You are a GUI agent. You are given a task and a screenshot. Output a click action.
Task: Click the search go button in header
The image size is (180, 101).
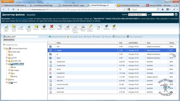point(176,15)
